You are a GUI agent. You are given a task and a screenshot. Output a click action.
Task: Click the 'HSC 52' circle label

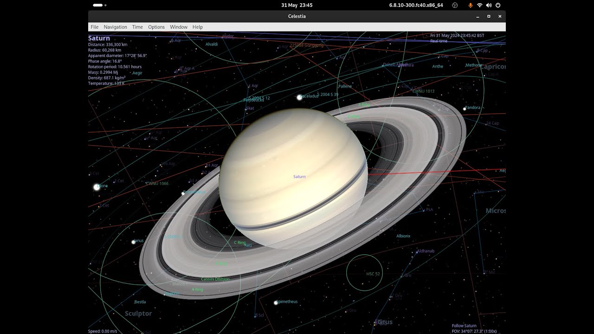tap(373, 274)
